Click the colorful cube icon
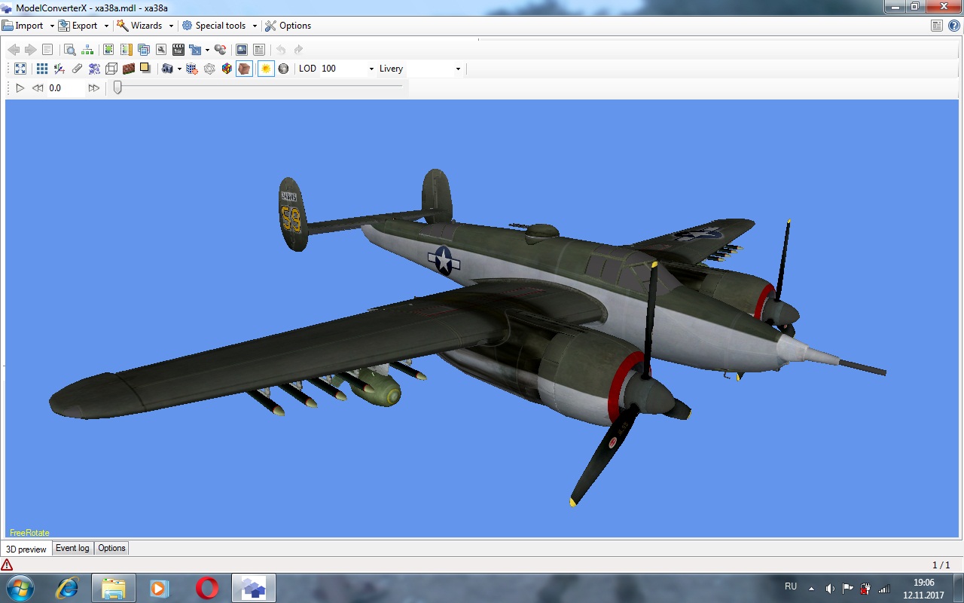964x603 pixels. (x=226, y=69)
